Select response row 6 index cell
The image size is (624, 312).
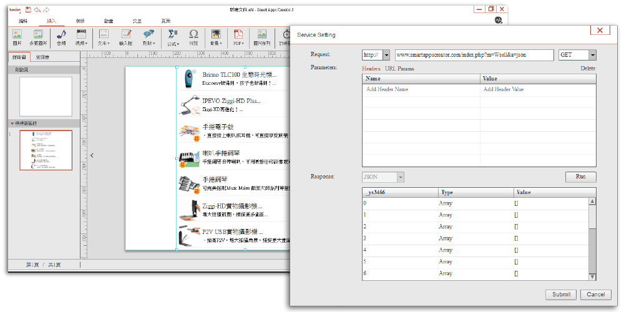(x=401, y=273)
